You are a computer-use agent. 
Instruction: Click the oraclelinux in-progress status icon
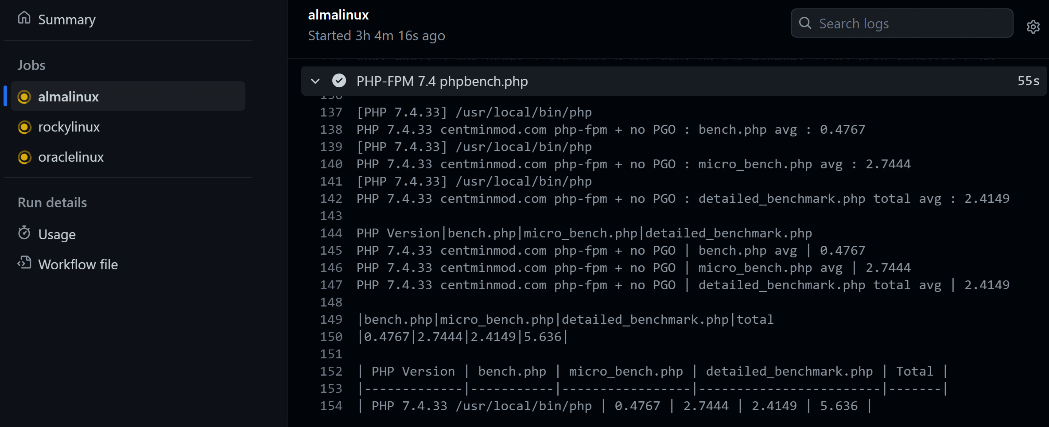pyautogui.click(x=24, y=157)
